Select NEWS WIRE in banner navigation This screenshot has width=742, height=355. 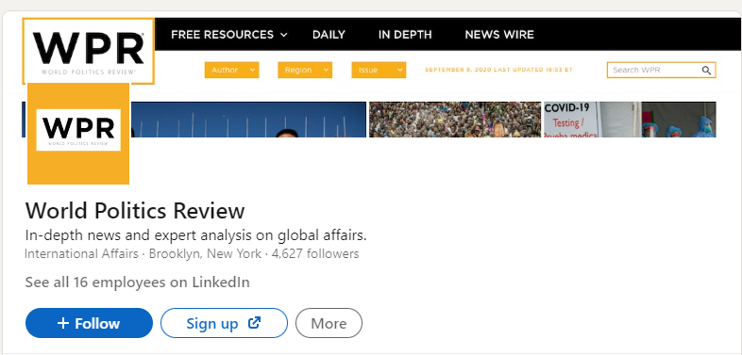(x=499, y=35)
